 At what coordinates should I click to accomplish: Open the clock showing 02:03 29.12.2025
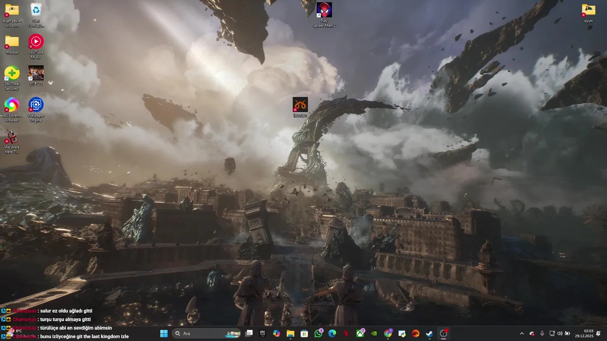pos(584,333)
